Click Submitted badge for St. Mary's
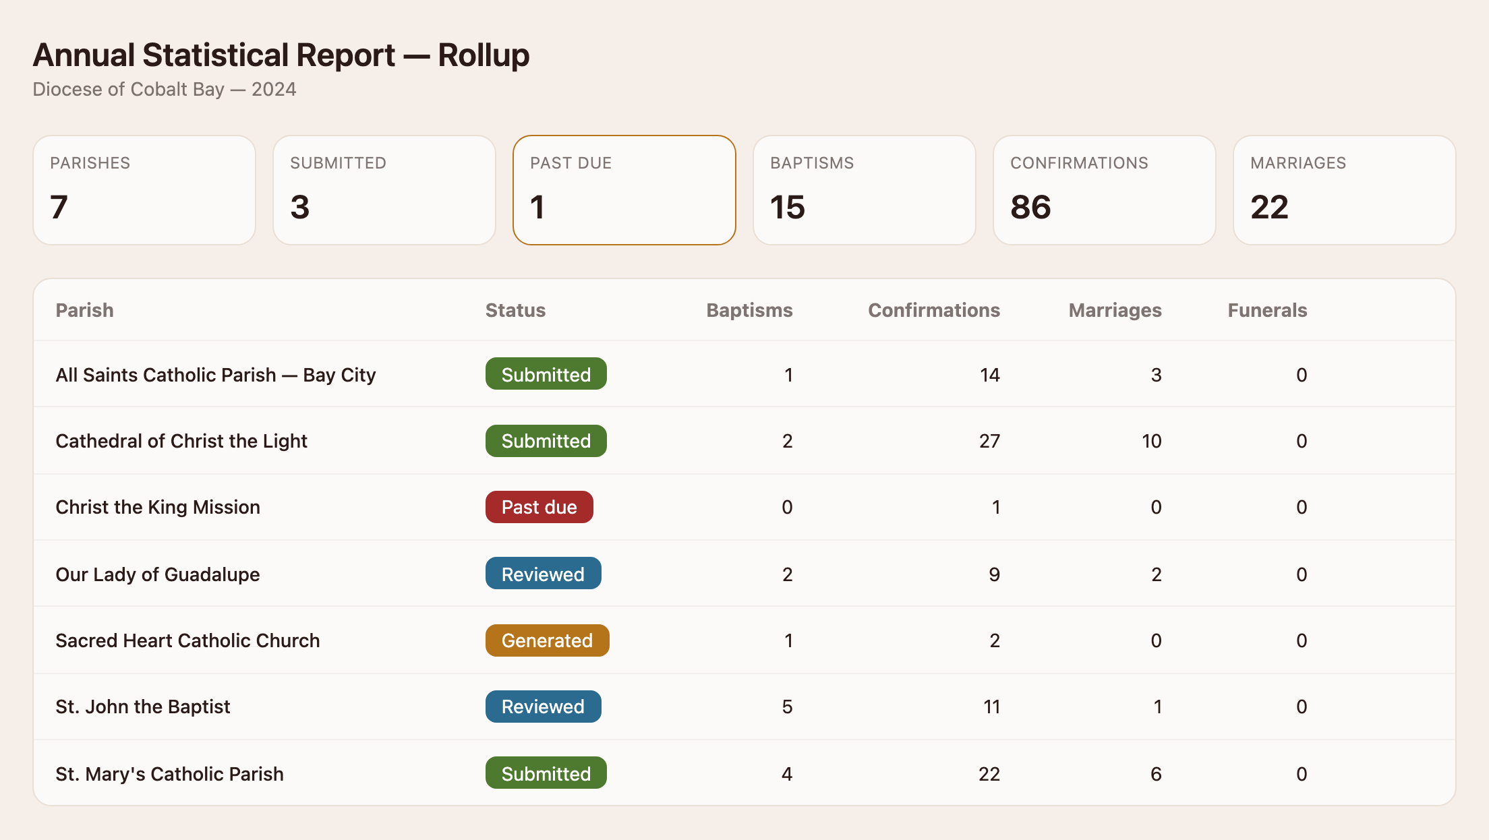 click(546, 773)
